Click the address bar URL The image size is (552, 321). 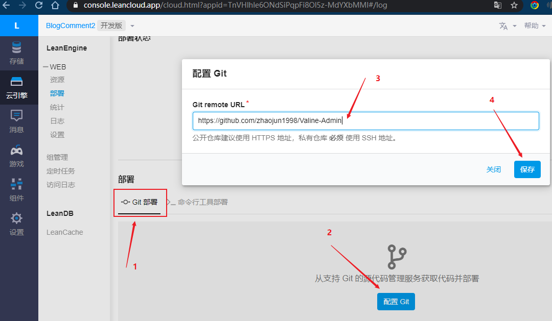point(235,5)
